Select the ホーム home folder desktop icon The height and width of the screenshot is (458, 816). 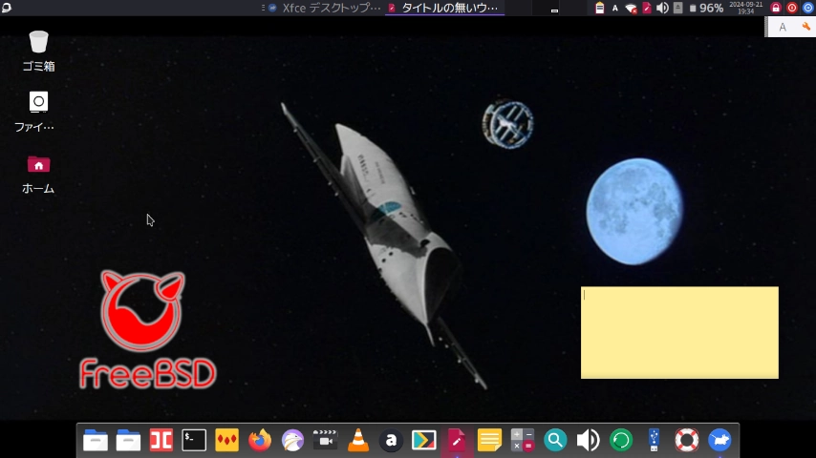pyautogui.click(x=38, y=175)
